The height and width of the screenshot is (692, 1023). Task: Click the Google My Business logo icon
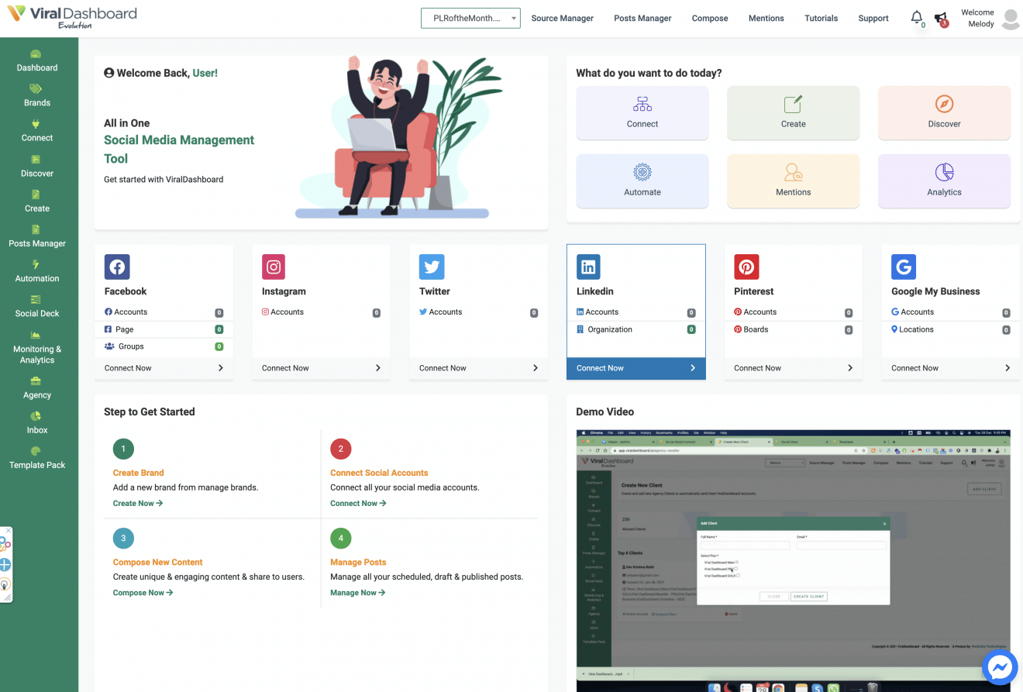point(904,267)
